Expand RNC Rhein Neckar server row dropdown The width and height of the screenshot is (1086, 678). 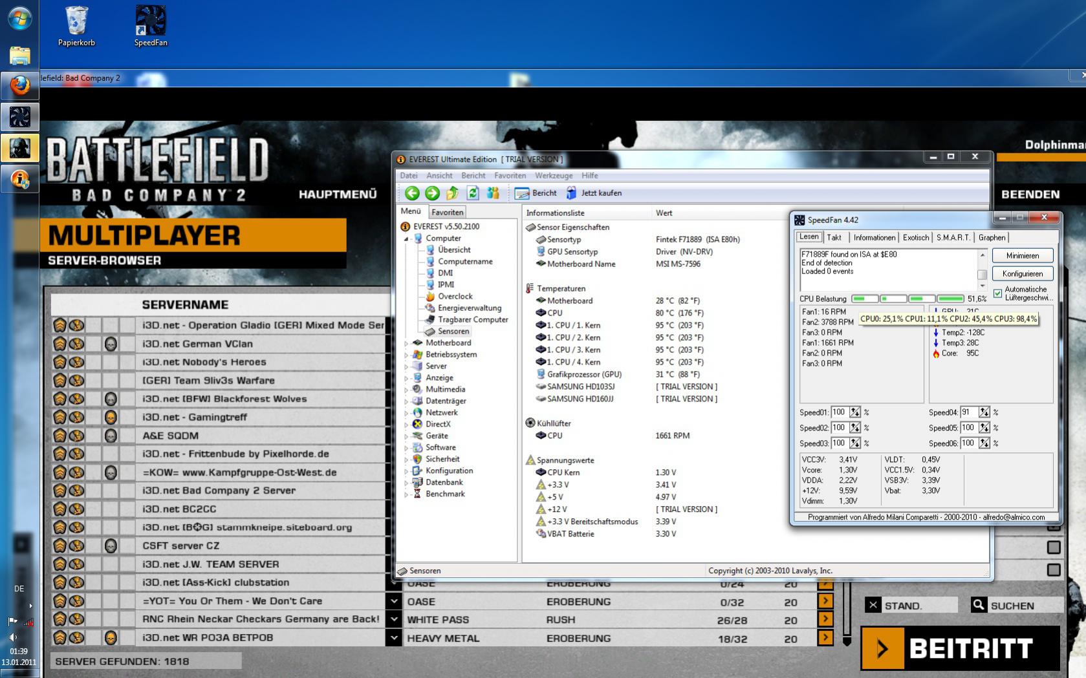[394, 619]
